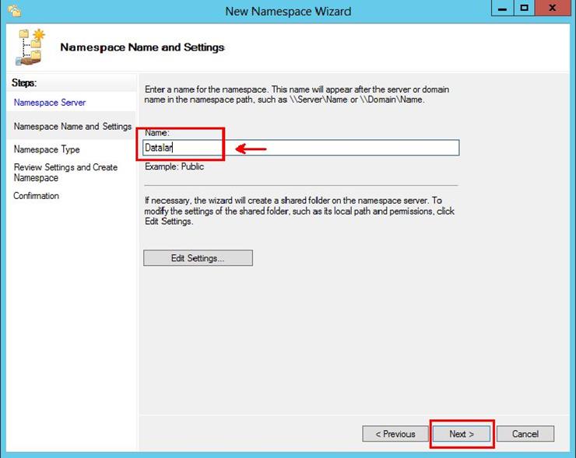Viewport: 576px width, 458px height.
Task: Select the Namespace Name and Settings step
Action: (72, 126)
